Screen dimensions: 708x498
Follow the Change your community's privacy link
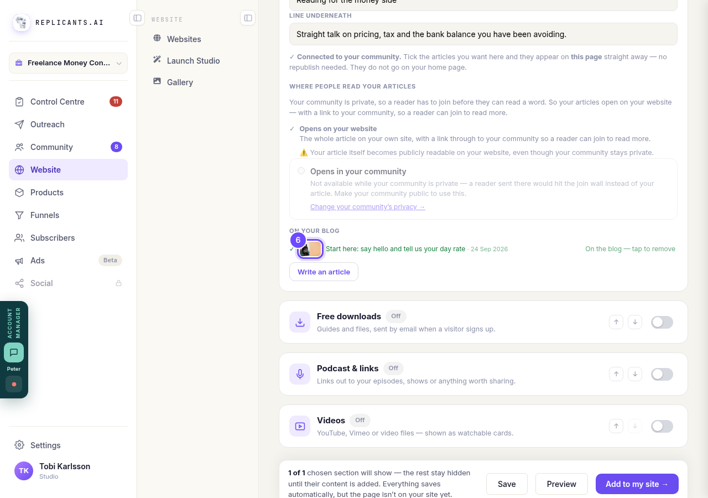click(x=368, y=207)
